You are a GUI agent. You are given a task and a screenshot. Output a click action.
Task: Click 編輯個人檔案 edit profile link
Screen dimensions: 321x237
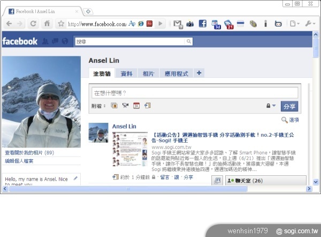19,161
